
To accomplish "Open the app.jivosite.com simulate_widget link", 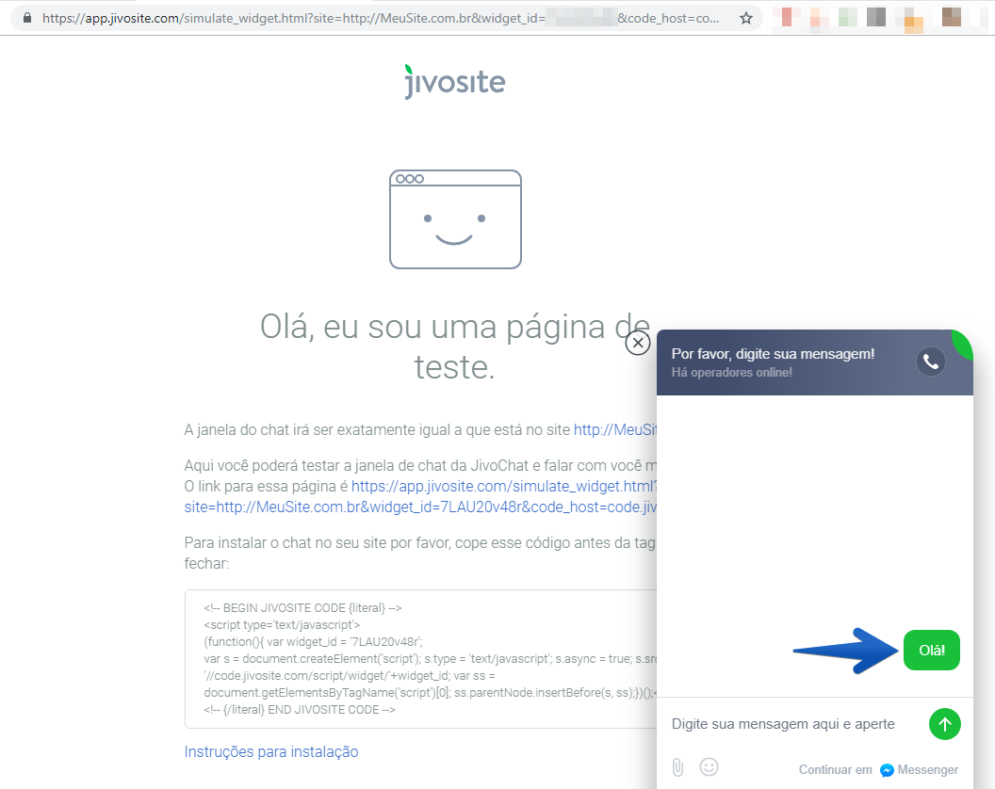I will (x=421, y=496).
